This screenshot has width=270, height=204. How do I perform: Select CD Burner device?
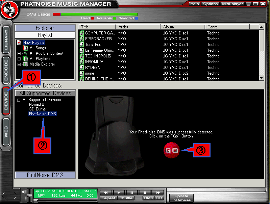(x=38, y=109)
